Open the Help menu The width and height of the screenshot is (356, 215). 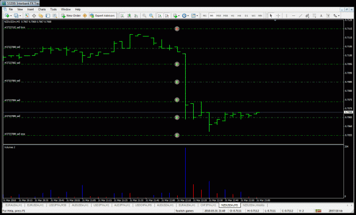78,9
